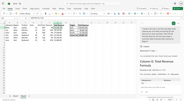Click the Merge cells icon

click(x=84, y=13)
